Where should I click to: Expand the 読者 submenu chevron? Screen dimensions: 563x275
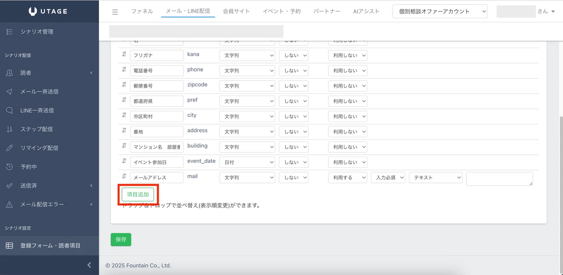(x=91, y=73)
